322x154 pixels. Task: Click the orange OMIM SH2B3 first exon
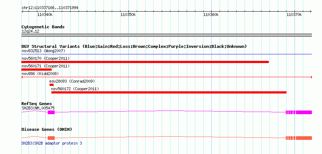tap(51, 138)
